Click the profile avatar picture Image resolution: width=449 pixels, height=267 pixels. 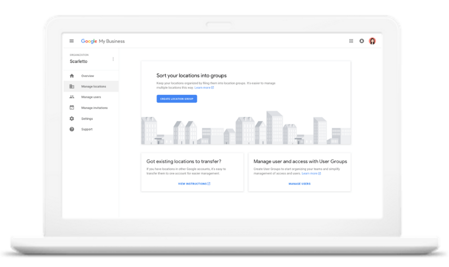[372, 41]
